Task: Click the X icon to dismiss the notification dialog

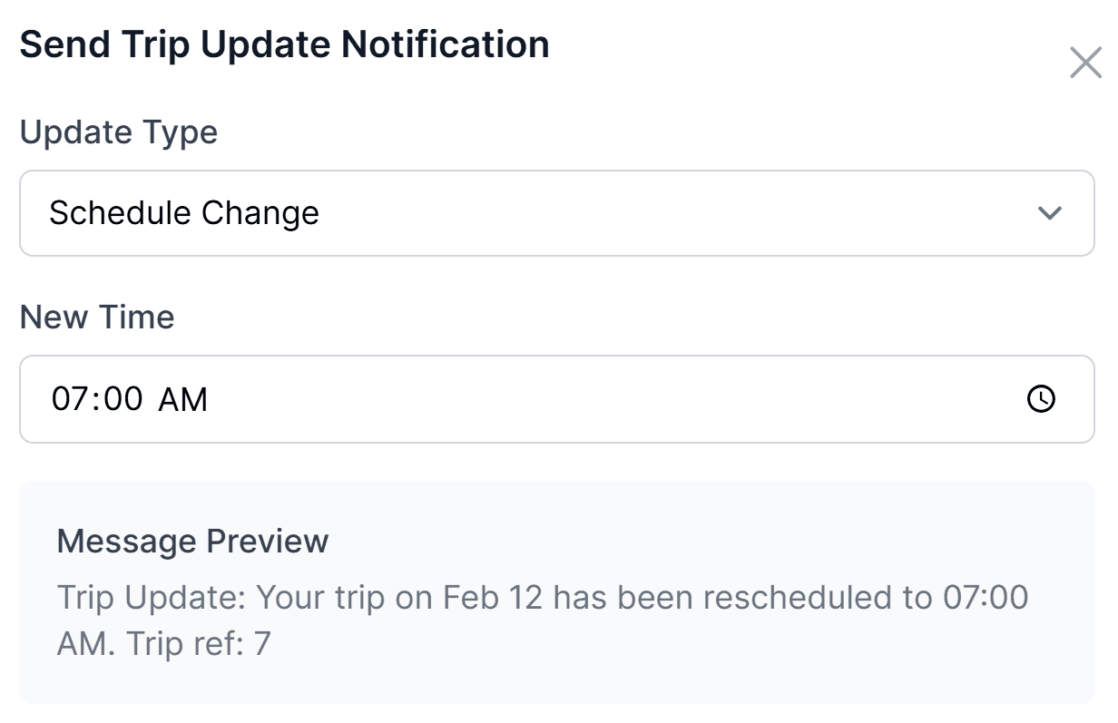Action: pyautogui.click(x=1085, y=64)
